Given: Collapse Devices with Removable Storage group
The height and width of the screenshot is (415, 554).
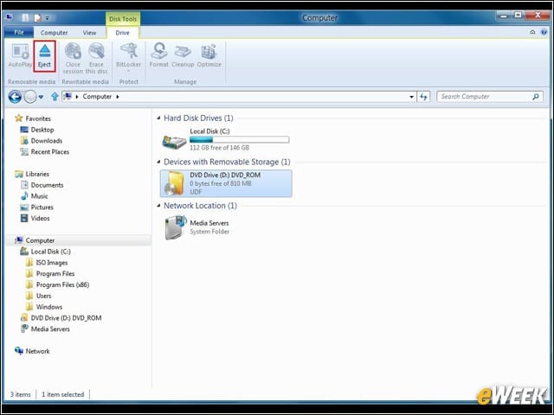Looking at the screenshot, I should point(158,162).
